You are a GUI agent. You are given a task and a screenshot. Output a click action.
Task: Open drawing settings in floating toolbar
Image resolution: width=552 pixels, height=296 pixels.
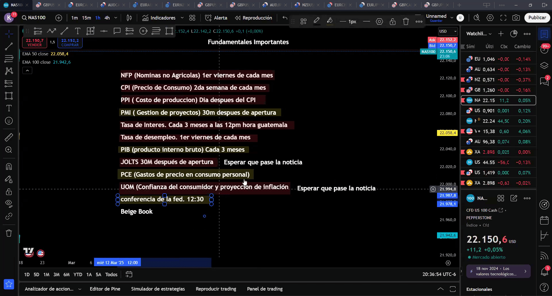tap(379, 22)
